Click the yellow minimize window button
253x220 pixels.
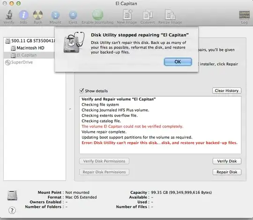pos(12,3)
